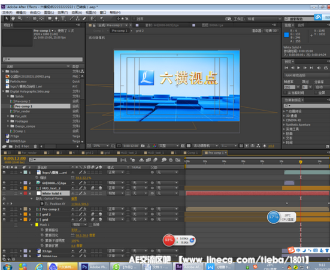Select the arrow Selection tool
The width and height of the screenshot is (330, 270).
pyautogui.click(x=7, y=19)
